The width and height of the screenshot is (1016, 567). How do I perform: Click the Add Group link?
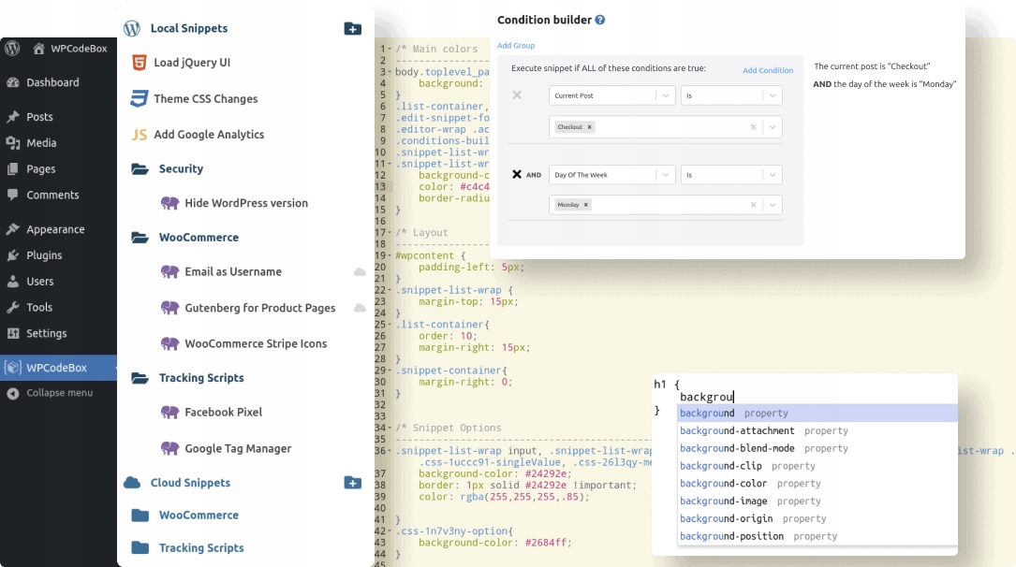pos(516,46)
